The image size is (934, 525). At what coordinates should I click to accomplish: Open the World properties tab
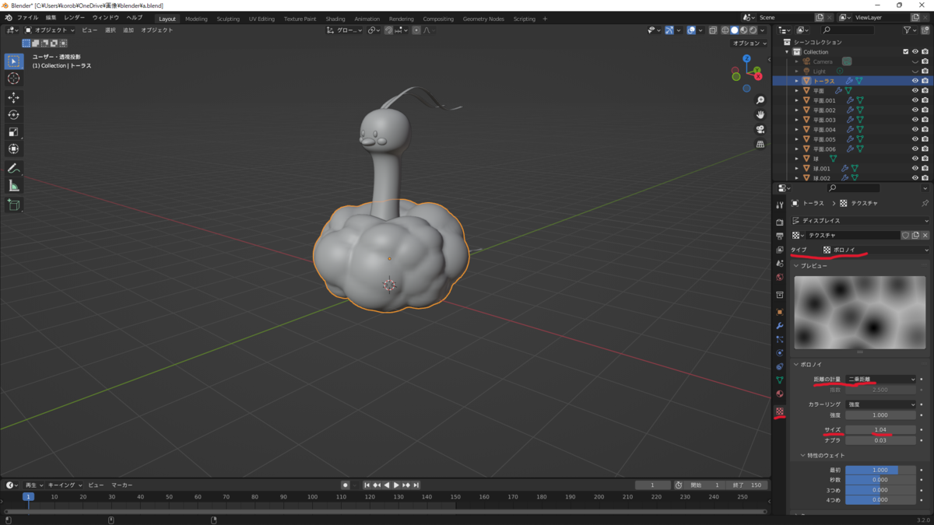pyautogui.click(x=779, y=277)
